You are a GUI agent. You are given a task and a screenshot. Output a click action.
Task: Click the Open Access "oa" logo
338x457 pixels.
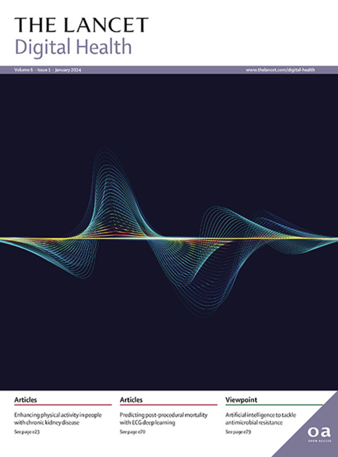(319, 434)
